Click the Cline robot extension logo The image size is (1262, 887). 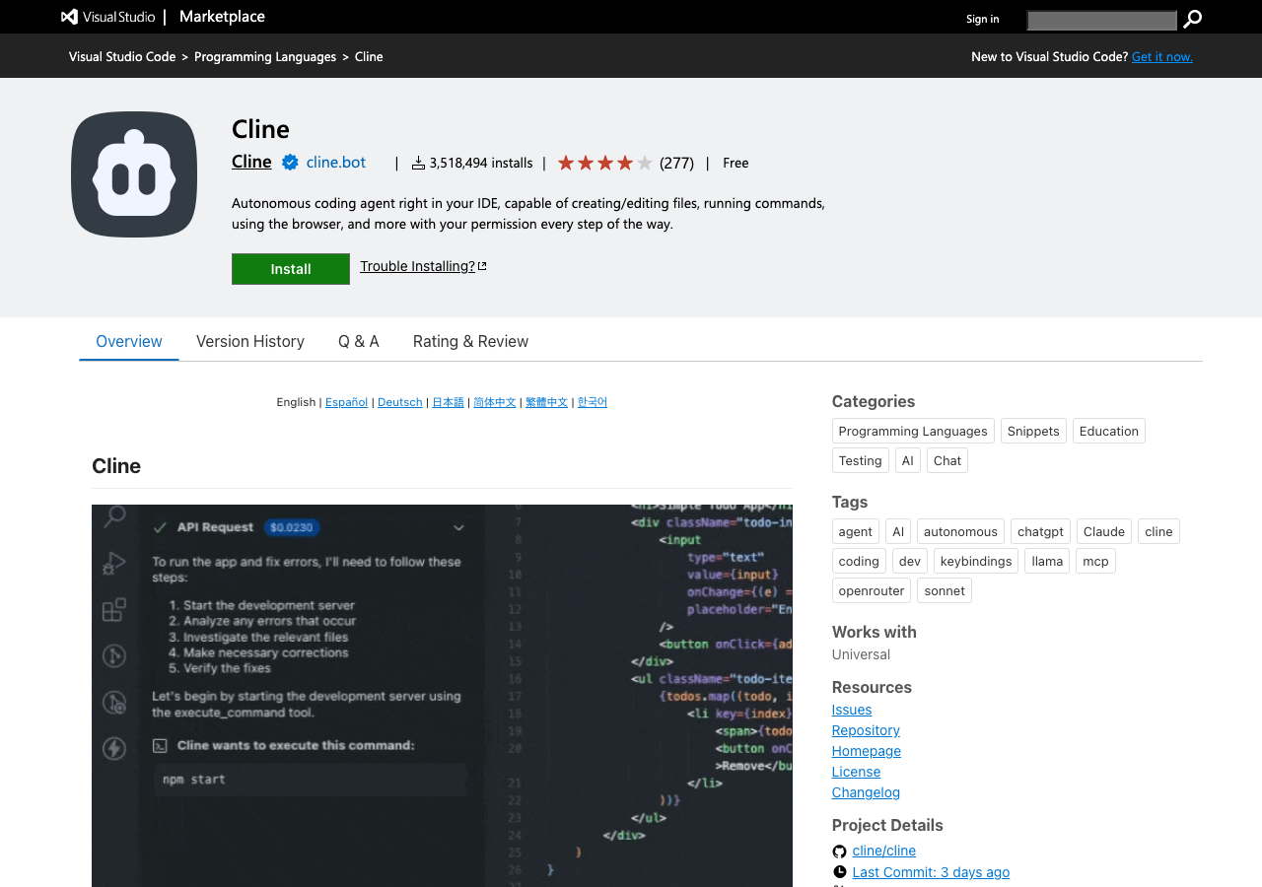134,174
